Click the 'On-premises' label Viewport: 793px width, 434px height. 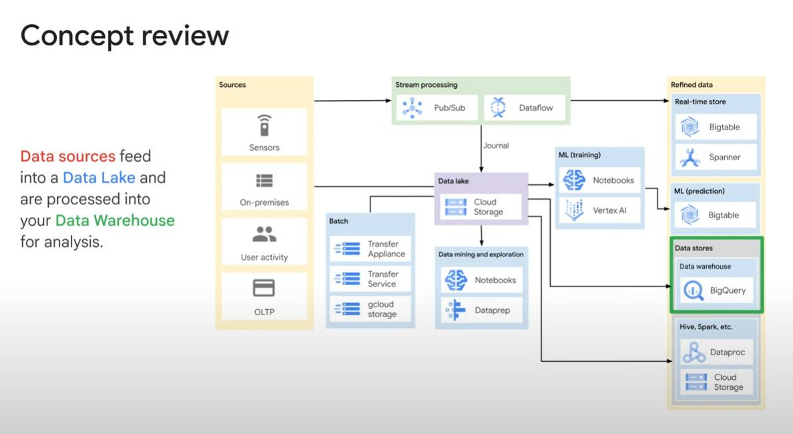click(x=264, y=202)
